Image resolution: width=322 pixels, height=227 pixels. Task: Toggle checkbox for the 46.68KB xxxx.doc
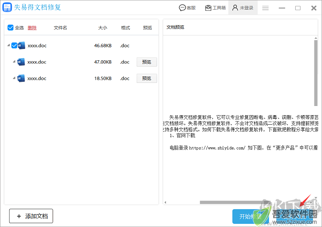tap(14, 45)
